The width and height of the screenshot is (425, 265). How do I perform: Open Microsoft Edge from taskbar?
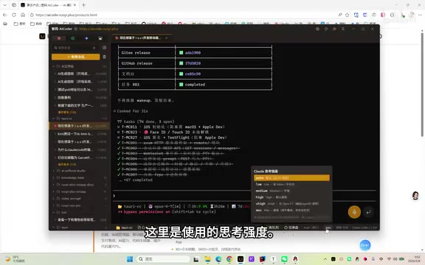[x=218, y=259]
